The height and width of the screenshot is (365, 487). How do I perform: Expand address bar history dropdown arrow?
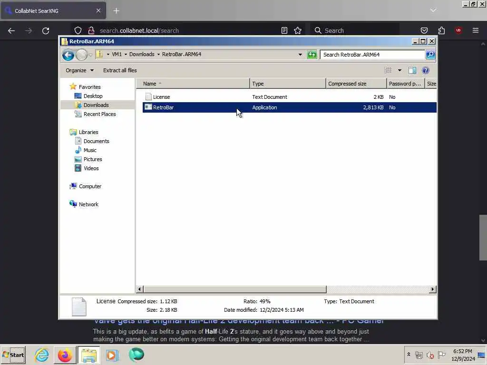[x=300, y=55]
